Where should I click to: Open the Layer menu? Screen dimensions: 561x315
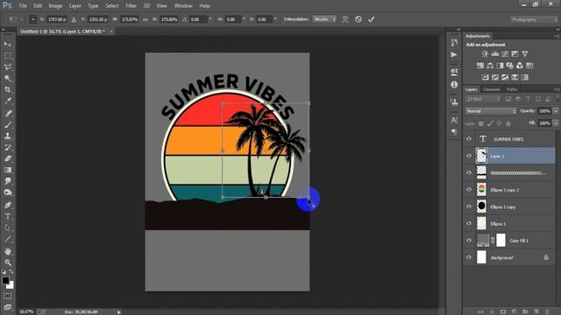(75, 6)
